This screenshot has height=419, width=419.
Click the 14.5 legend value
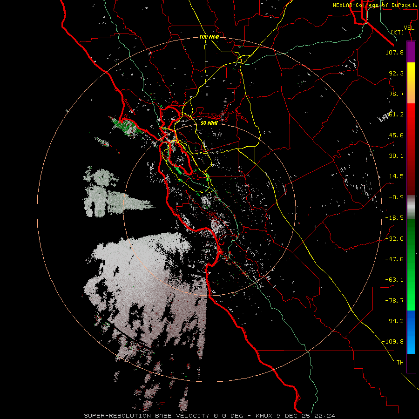click(x=396, y=176)
